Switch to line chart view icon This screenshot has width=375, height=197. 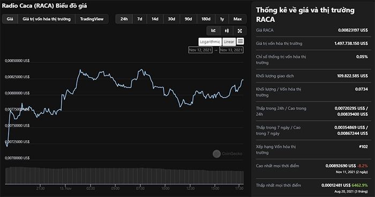pyautogui.click(x=213, y=31)
